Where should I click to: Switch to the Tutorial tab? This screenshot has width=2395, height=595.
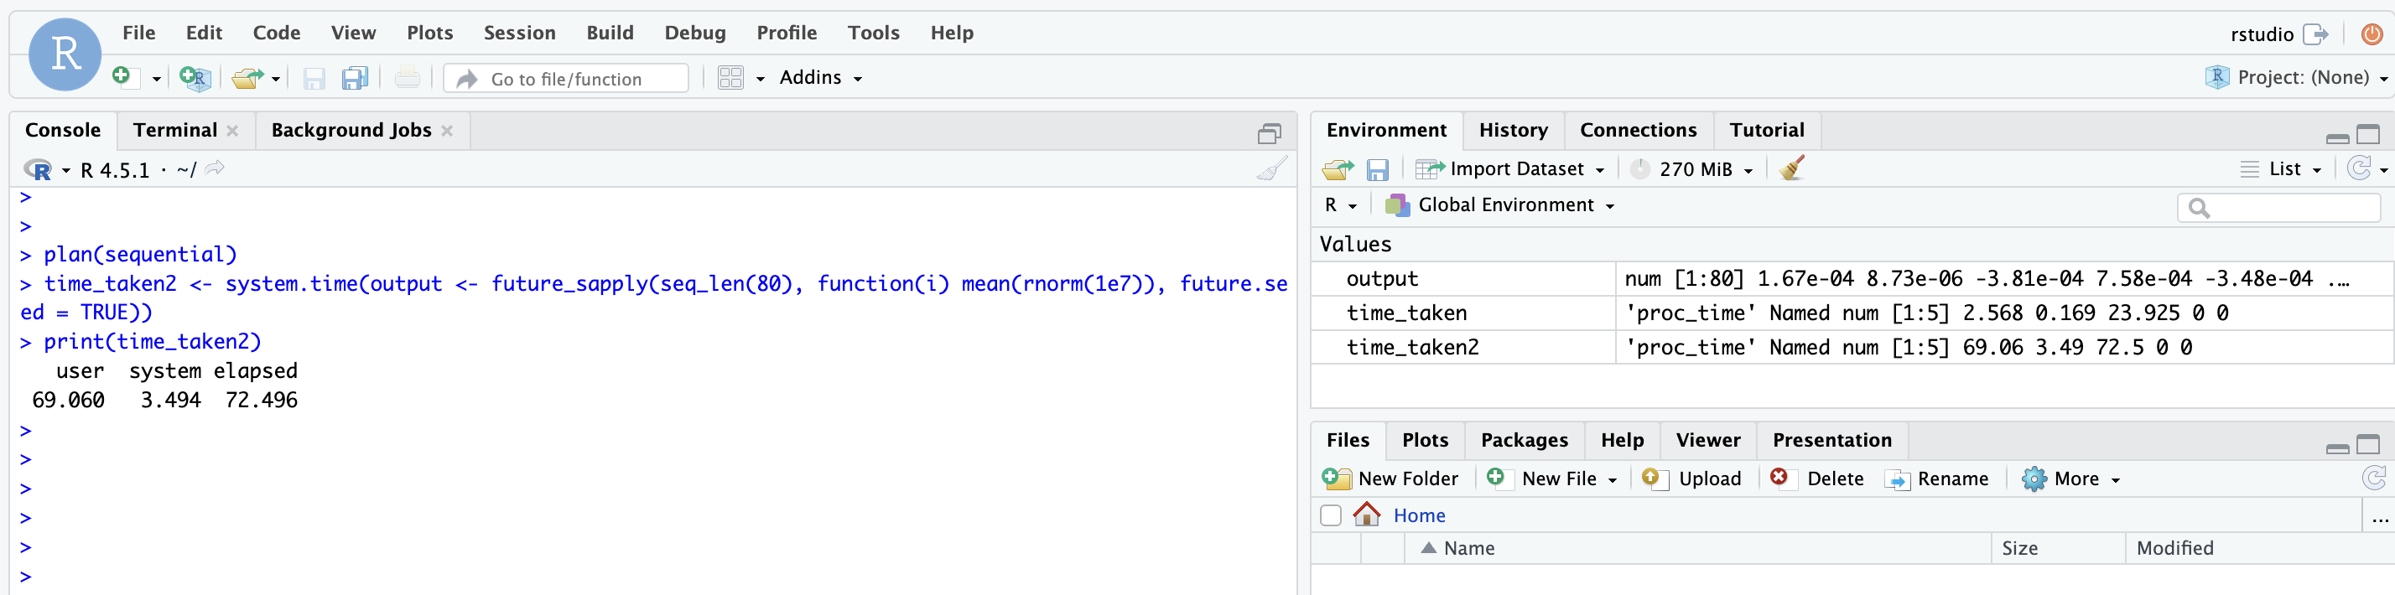coord(1767,130)
